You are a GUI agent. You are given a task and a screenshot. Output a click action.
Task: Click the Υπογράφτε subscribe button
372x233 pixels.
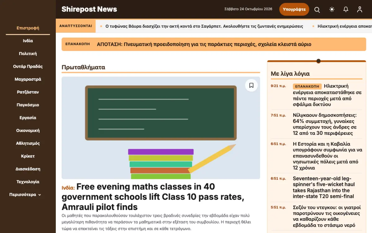(294, 9)
